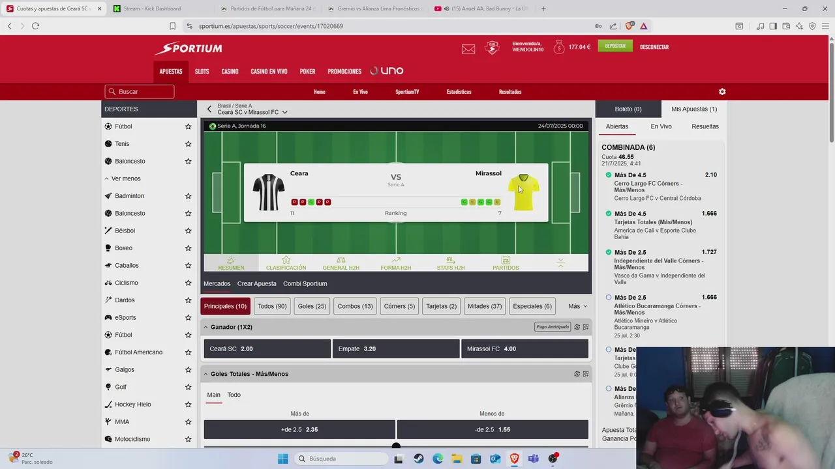Toggle star for Dardos
This screenshot has height=469, width=835.
[x=188, y=300]
